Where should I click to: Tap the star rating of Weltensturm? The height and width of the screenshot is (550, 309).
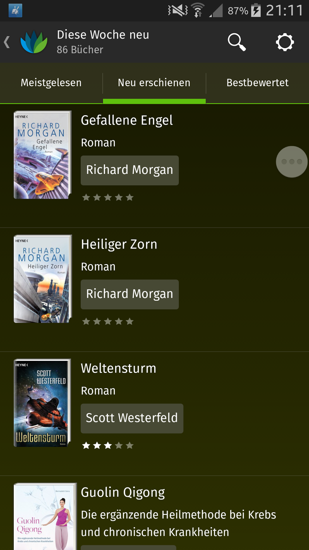tap(108, 445)
